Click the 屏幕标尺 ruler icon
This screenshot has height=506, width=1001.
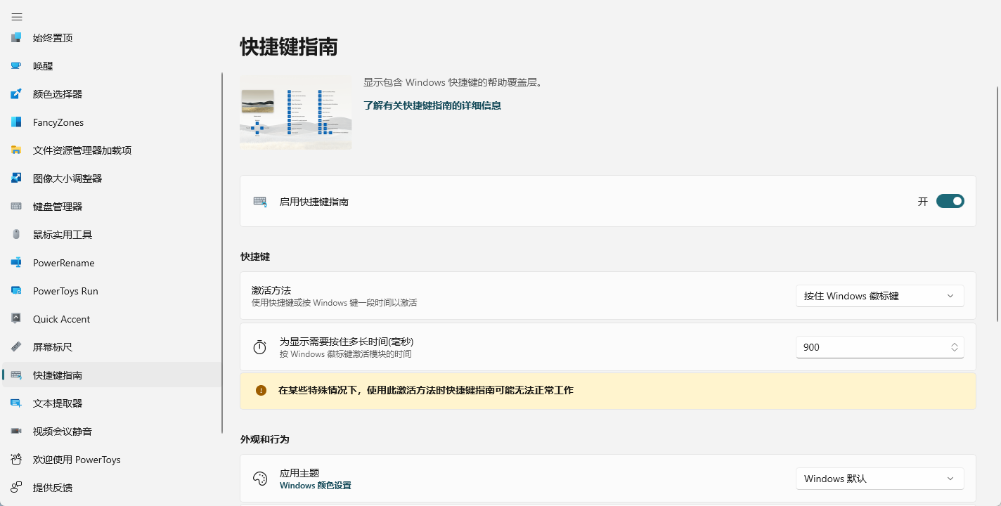17,347
